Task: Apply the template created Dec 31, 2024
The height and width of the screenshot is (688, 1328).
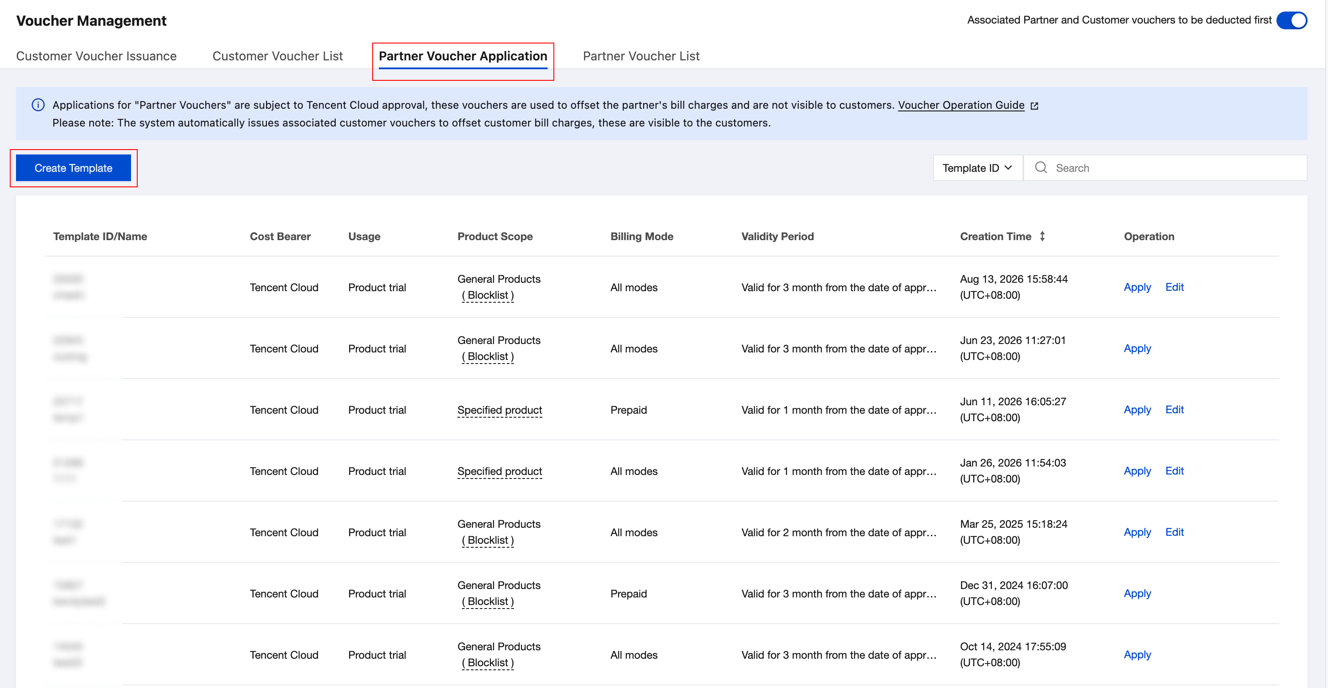Action: 1137,593
